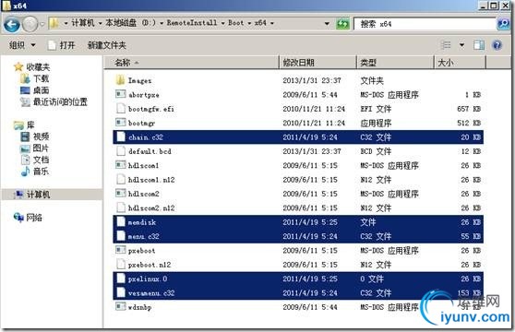
Task: Click the 55 KB size of menu.c32
Action: 471,236
